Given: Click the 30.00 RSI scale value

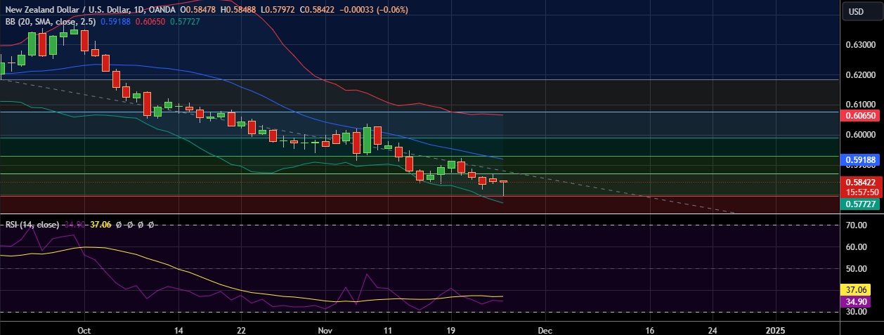Looking at the screenshot, I should tap(856, 312).
